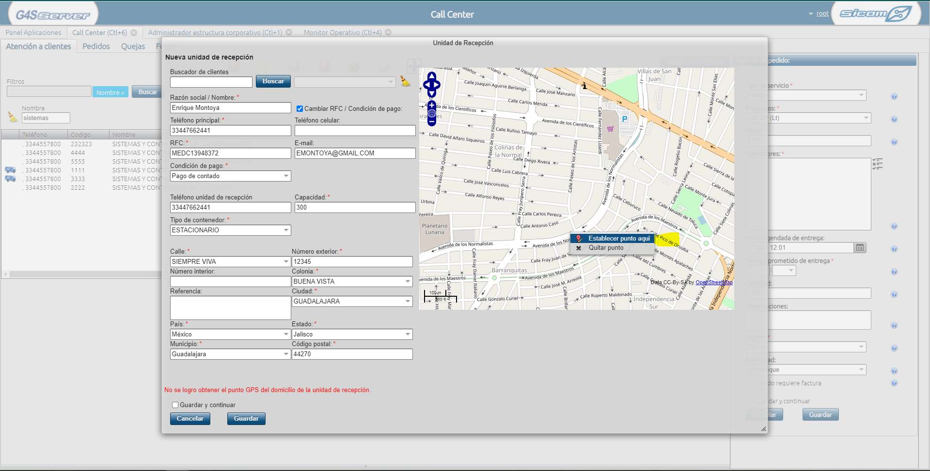Open help icon for Origen field
Screen dimensions: 930x471
894,348
